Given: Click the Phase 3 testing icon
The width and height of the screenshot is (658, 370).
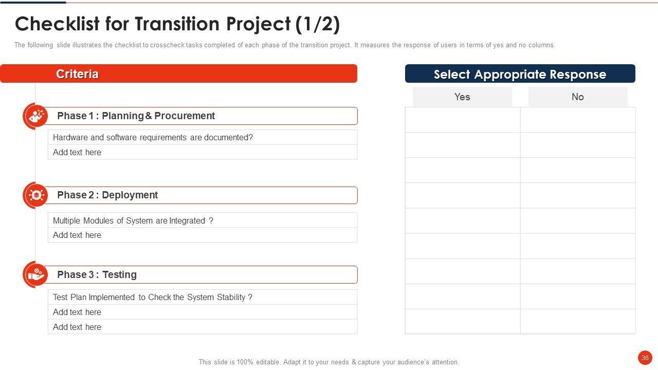Looking at the screenshot, I should 36,274.
